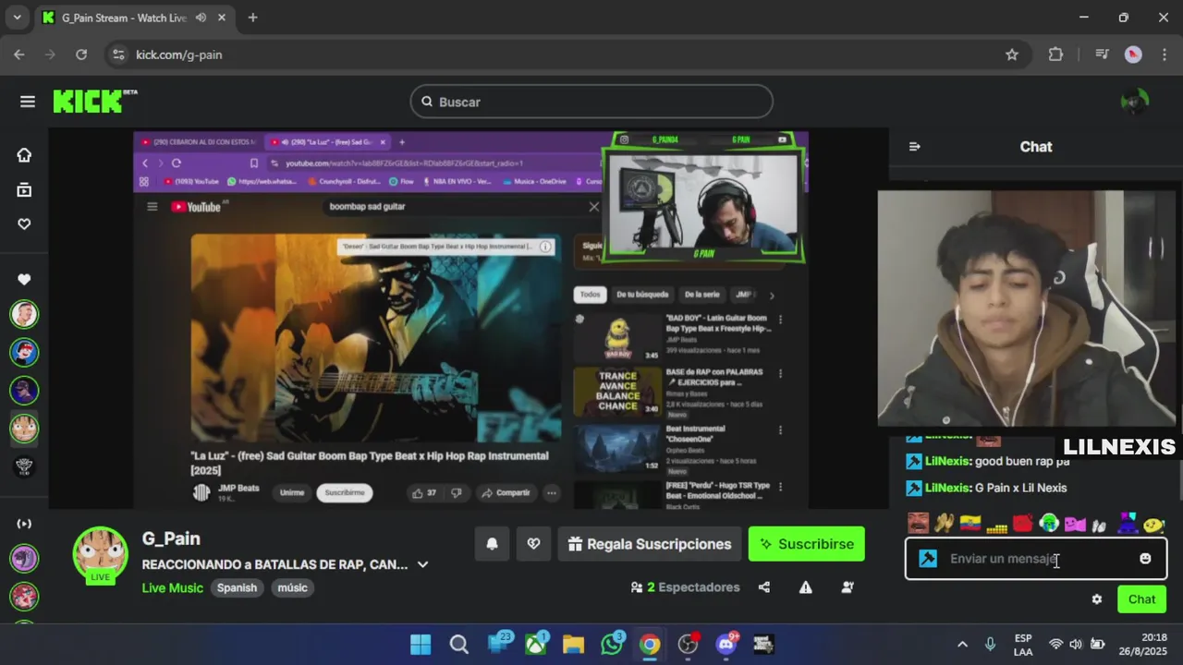Image resolution: width=1183 pixels, height=665 pixels.
Task: Collapse the chat panel icon
Action: (x=915, y=147)
